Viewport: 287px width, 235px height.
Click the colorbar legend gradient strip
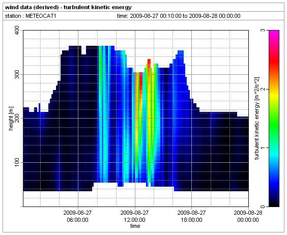pos(274,119)
